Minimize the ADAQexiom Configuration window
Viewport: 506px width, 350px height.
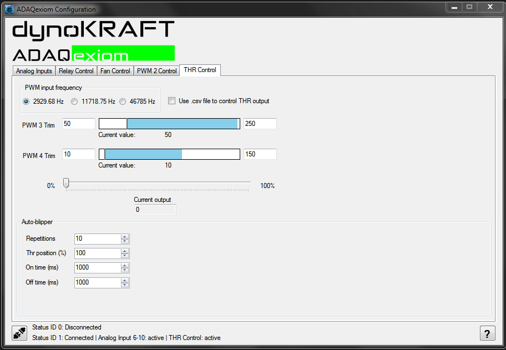[454, 7]
